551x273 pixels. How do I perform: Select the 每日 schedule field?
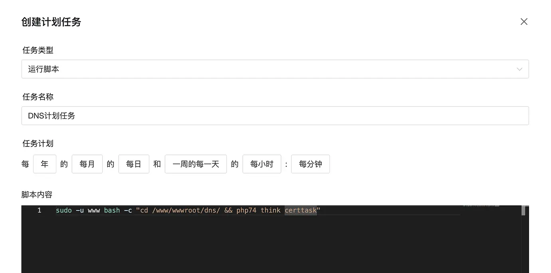[134, 164]
